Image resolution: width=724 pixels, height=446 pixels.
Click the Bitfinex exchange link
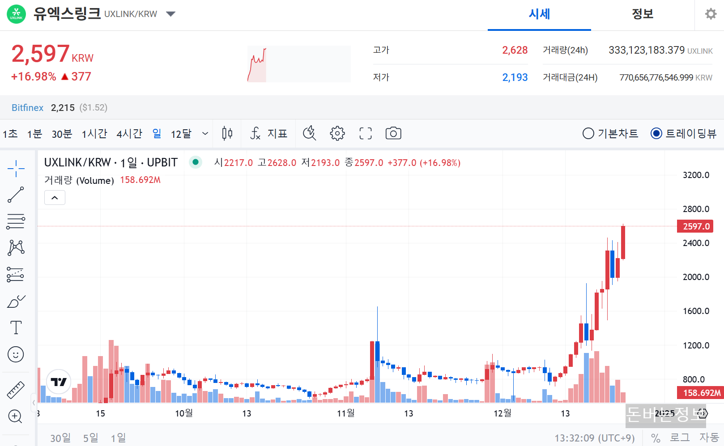(x=27, y=107)
